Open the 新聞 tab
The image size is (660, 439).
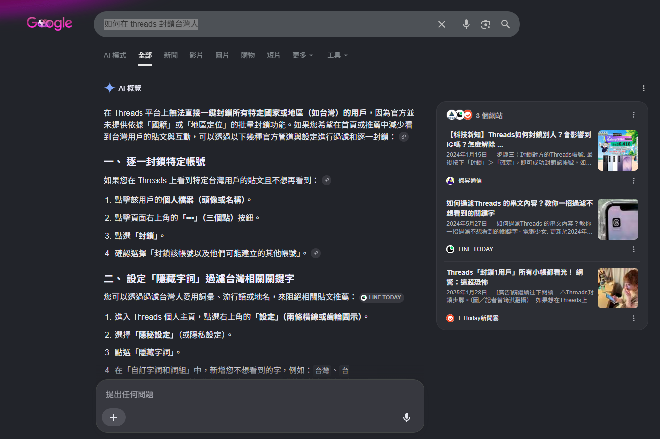[171, 55]
